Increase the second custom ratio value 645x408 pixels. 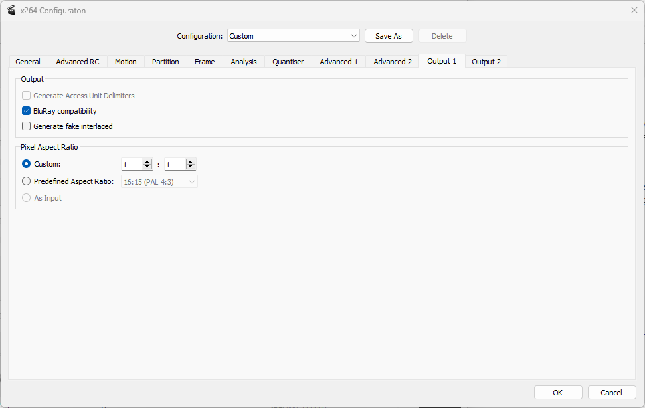pos(191,161)
